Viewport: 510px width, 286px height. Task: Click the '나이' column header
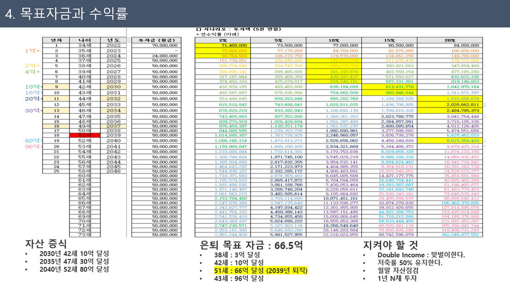(x=85, y=40)
